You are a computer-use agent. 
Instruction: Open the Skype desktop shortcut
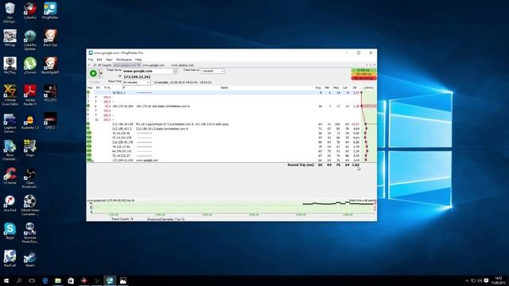click(x=10, y=231)
